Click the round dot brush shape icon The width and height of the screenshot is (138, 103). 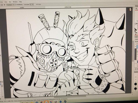[5, 5]
